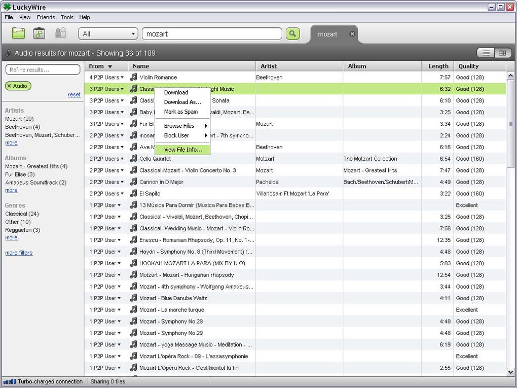The image size is (517, 388).
Task: Click the note icon of Classical-Mozart - Violin Concerto No. 3
Action: 133,170
